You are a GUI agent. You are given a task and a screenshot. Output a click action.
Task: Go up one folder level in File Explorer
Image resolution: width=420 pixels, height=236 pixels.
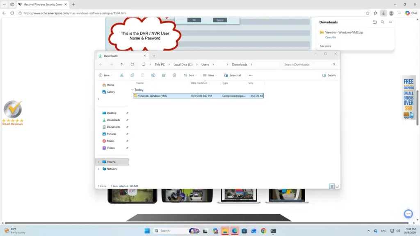(x=121, y=64)
